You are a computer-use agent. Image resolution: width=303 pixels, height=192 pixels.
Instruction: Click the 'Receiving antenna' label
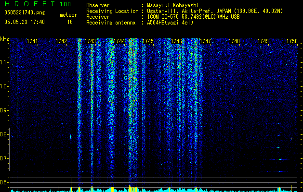point(111,23)
